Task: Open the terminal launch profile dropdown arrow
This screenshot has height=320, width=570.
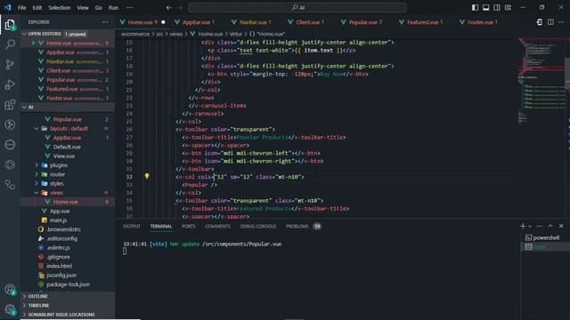Action: (x=530, y=226)
